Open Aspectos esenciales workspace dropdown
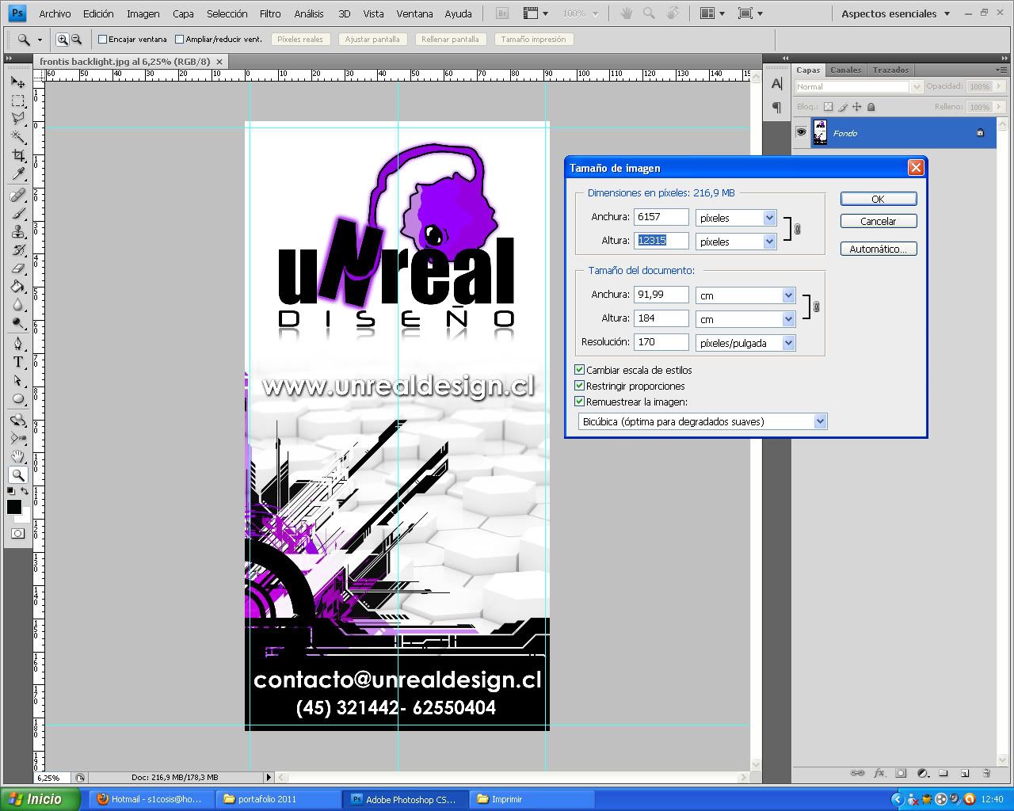 (896, 13)
